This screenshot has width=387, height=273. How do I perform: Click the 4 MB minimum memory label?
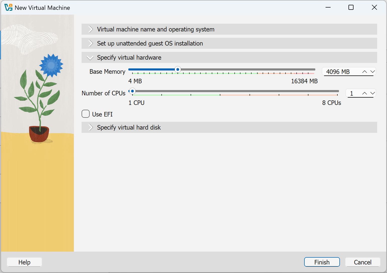[135, 81]
